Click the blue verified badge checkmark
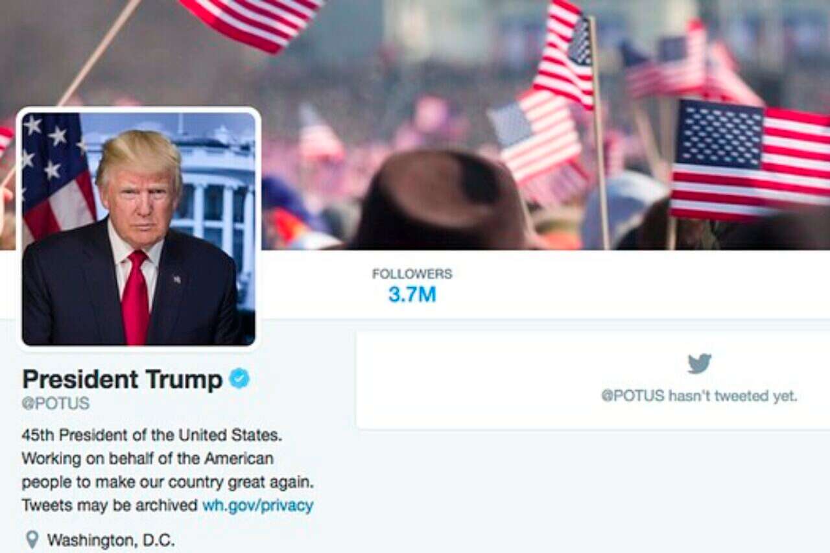 pyautogui.click(x=239, y=379)
